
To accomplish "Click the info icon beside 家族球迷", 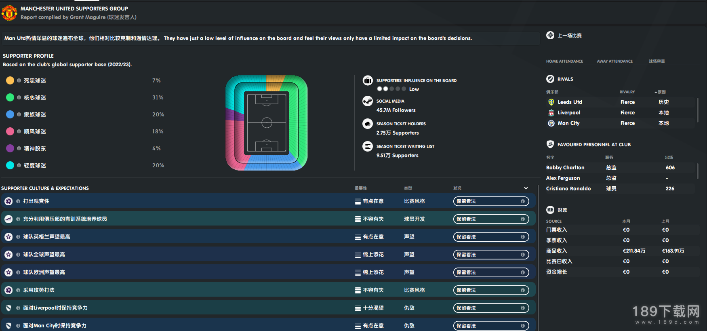I will tap(19, 114).
